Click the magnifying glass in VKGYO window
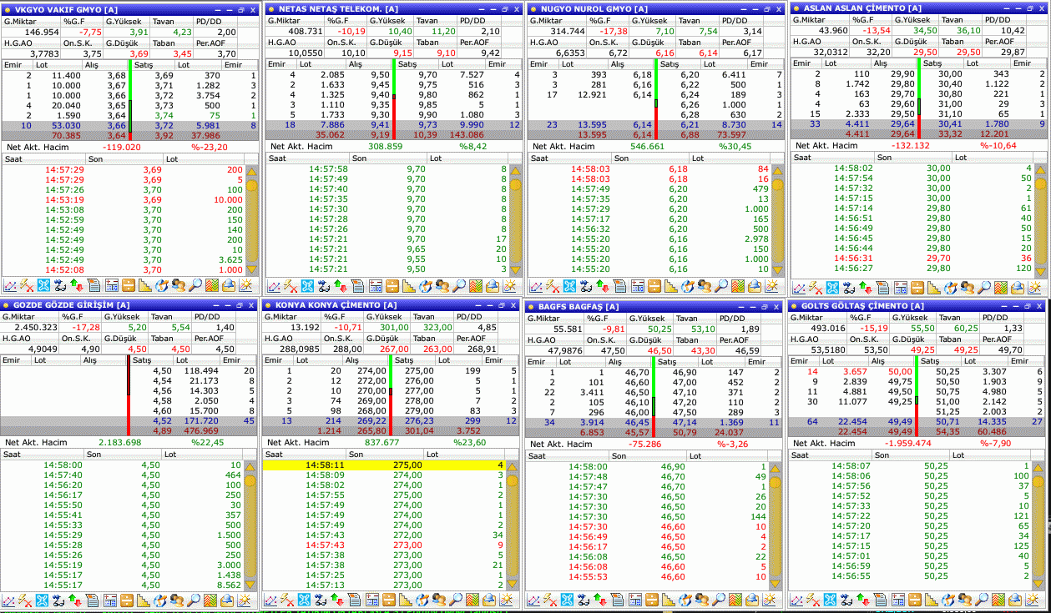 196,286
